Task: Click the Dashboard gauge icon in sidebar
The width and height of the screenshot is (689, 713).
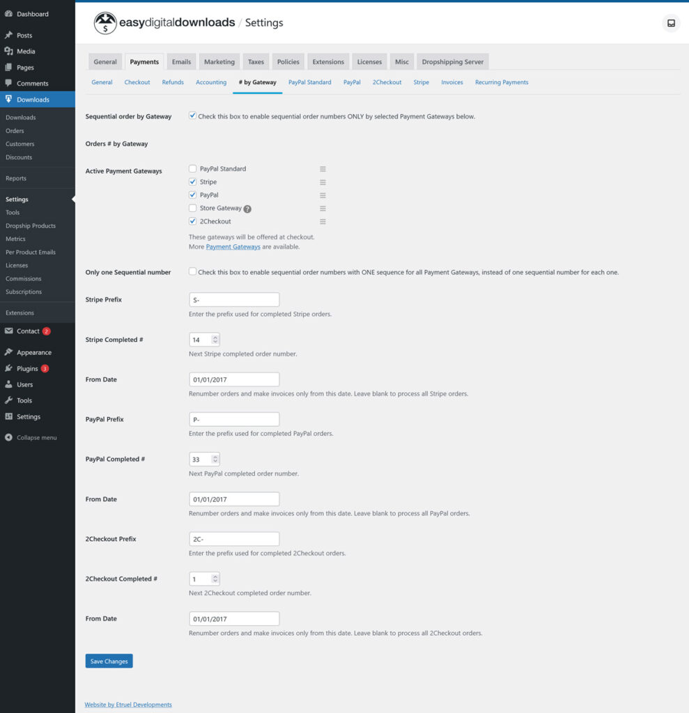Action: [8, 14]
